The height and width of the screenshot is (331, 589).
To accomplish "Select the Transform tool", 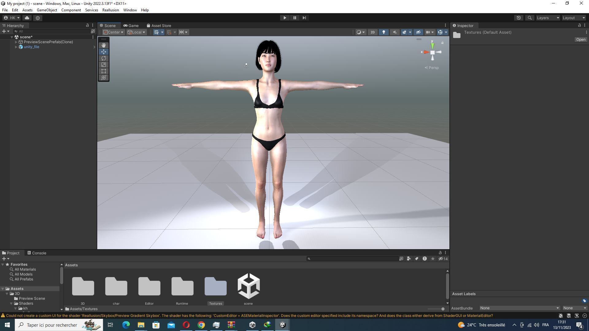I will click(104, 78).
